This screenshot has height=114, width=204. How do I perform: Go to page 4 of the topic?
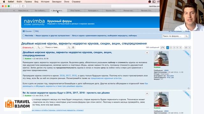coord(177,48)
